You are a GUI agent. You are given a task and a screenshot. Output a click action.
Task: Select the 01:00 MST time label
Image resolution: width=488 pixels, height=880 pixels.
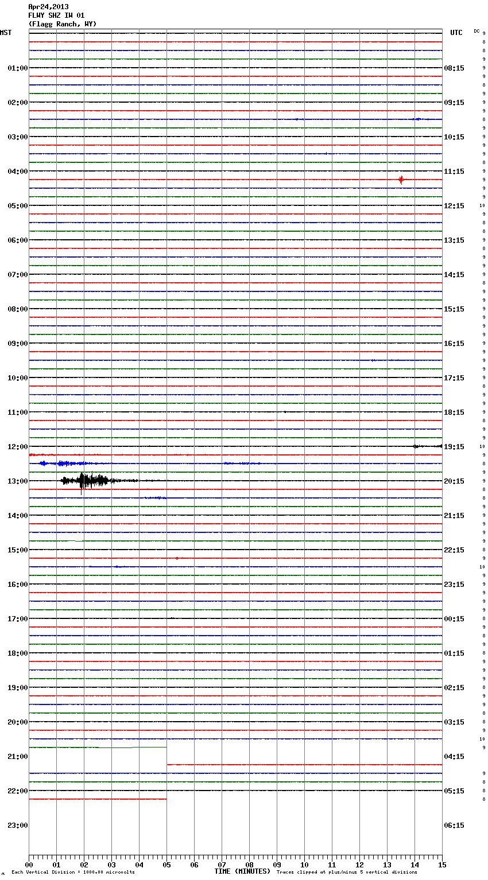click(x=18, y=68)
